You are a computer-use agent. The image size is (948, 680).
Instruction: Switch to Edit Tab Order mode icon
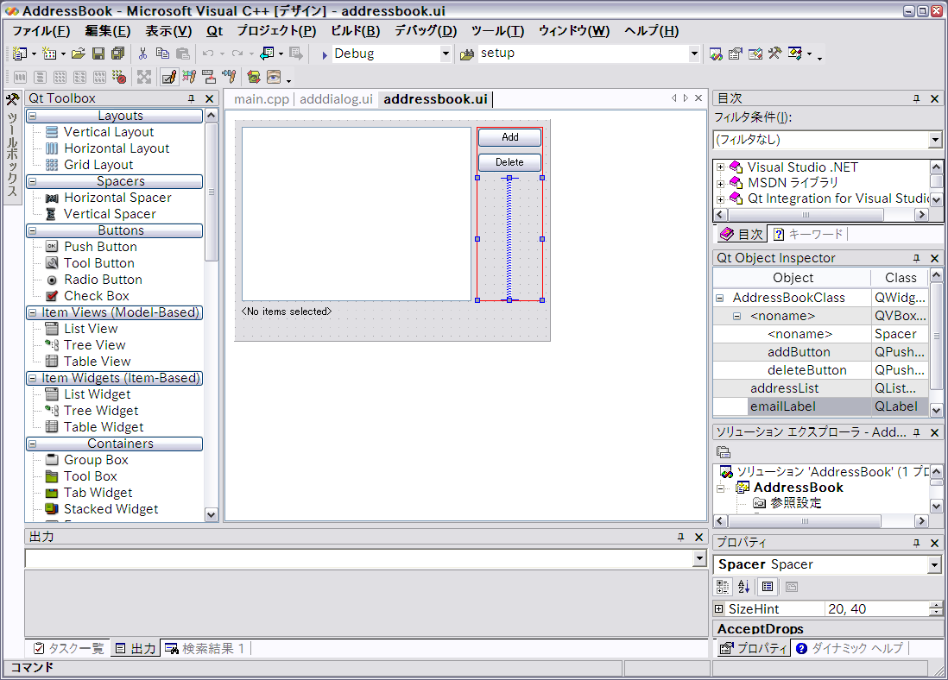point(229,77)
